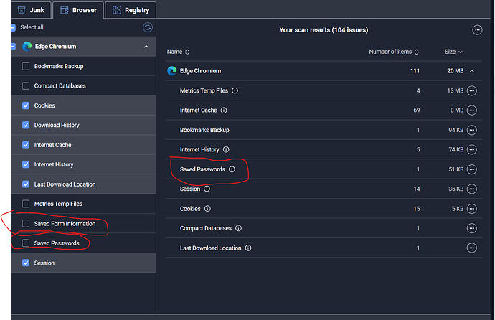This screenshot has width=495, height=320.
Task: Enable the Saved Passwords checkbox
Action: tap(26, 243)
